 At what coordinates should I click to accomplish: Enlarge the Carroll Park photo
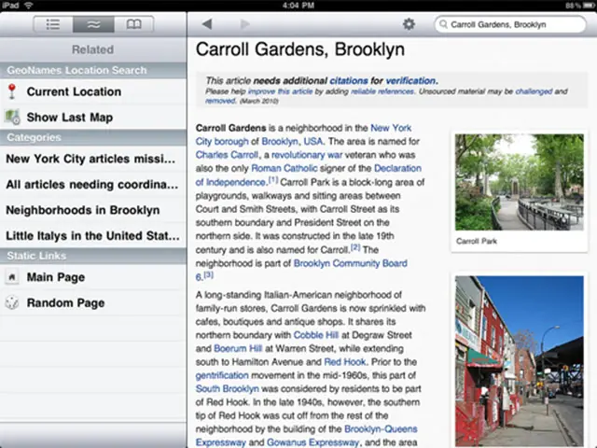click(x=520, y=182)
